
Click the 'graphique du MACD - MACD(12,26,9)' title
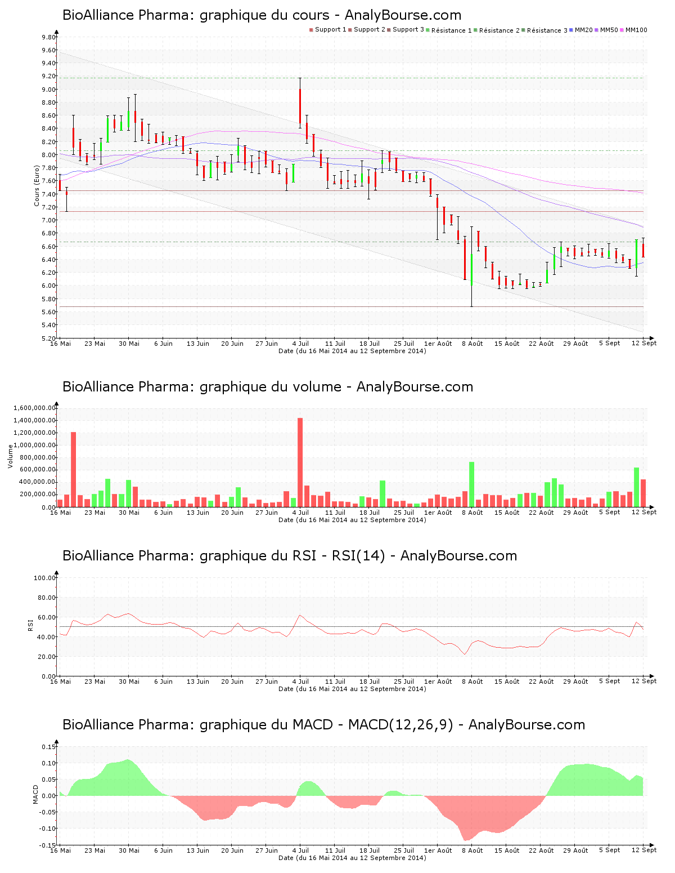click(x=323, y=725)
